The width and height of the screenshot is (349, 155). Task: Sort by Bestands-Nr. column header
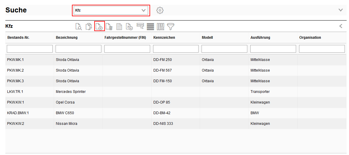pos(18,38)
